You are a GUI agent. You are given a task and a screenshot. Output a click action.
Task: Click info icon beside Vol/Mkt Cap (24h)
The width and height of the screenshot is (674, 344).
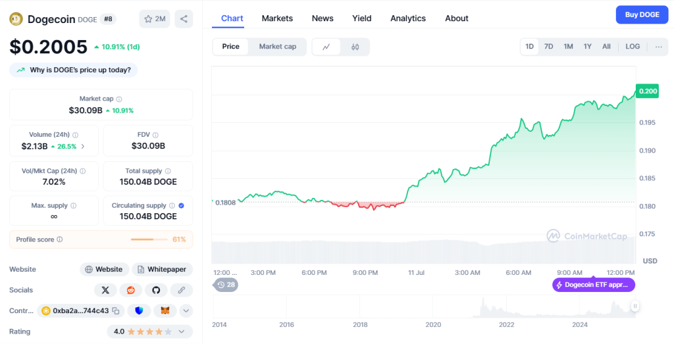coord(82,171)
